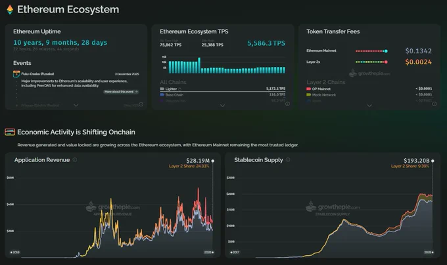This screenshot has width=447, height=265.
Task: Click the 10 years, 9 months, 28 days uptime
Action: coord(60,43)
